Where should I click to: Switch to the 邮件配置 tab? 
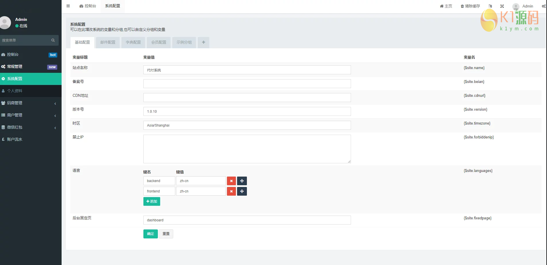coord(108,42)
